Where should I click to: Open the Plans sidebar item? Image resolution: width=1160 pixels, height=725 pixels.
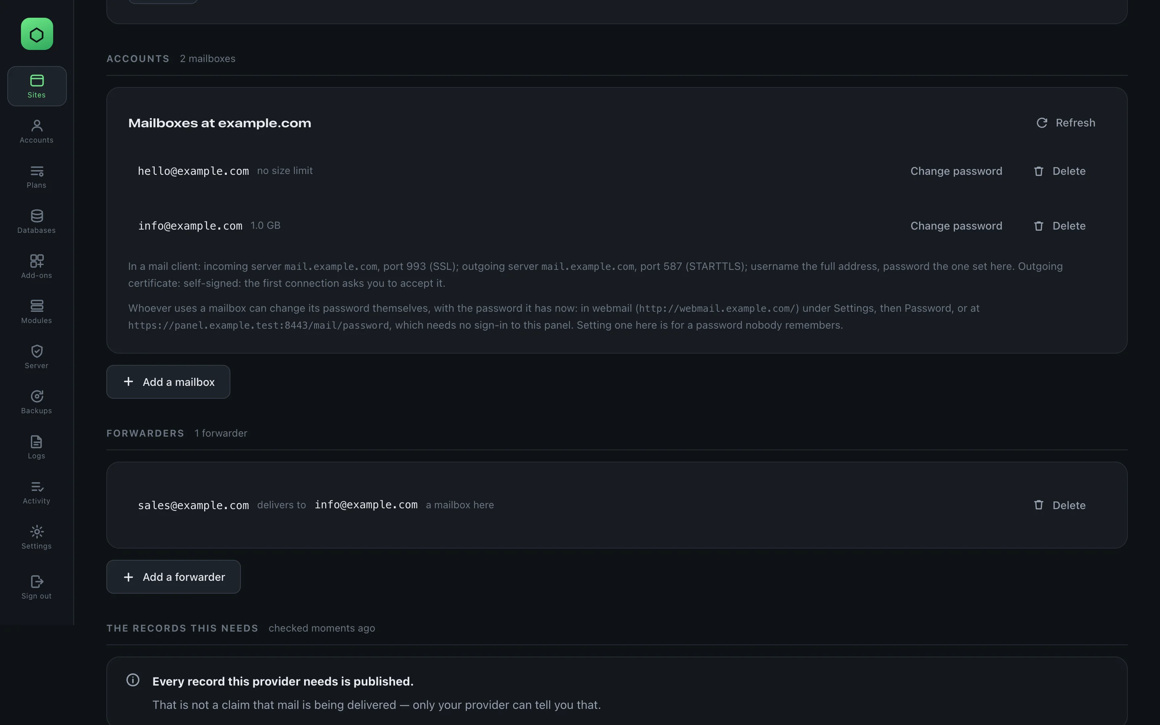tap(37, 176)
